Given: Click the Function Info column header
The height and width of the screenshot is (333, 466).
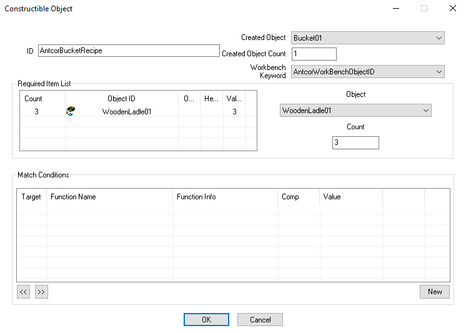Looking at the screenshot, I should click(x=225, y=197).
